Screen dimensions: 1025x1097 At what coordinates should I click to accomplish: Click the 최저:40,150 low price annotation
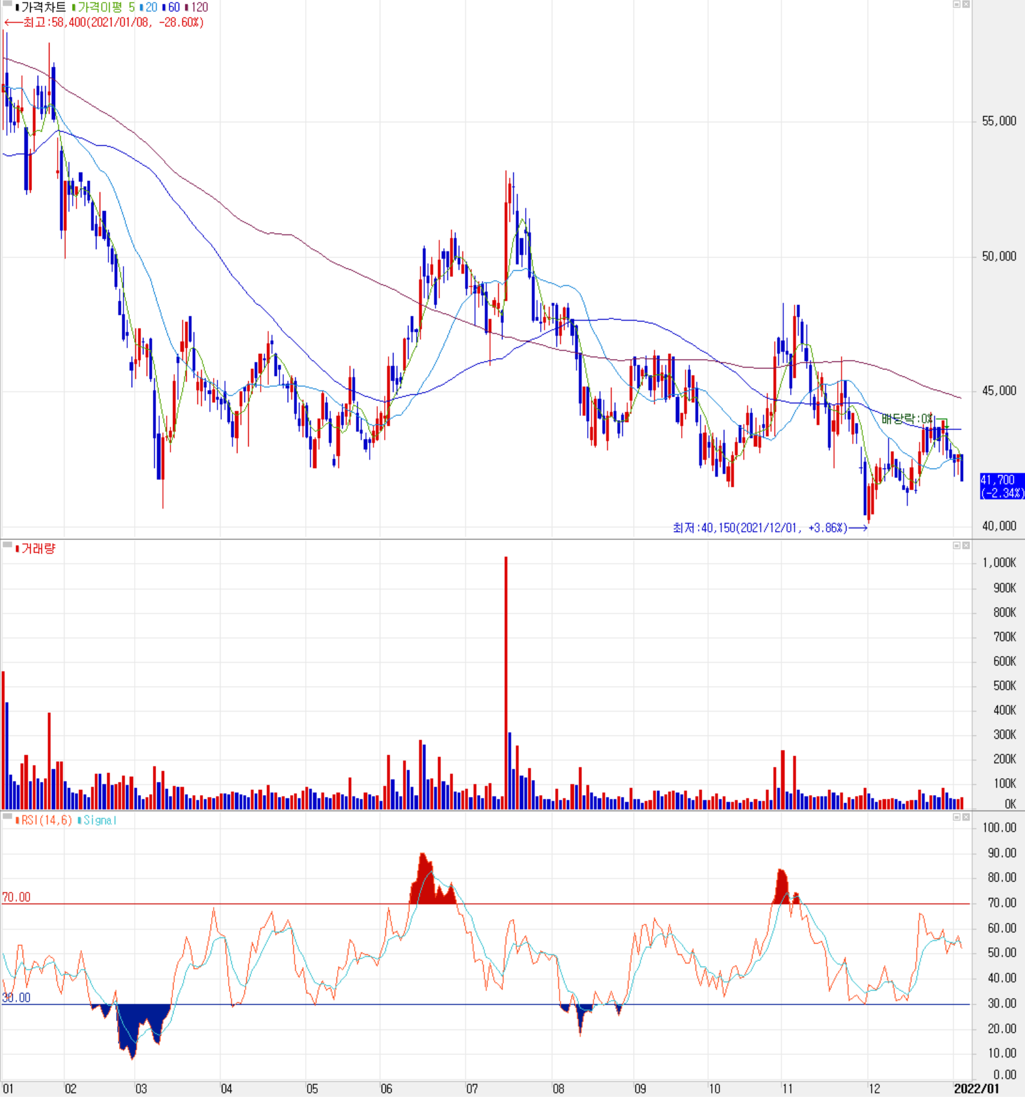tap(771, 528)
